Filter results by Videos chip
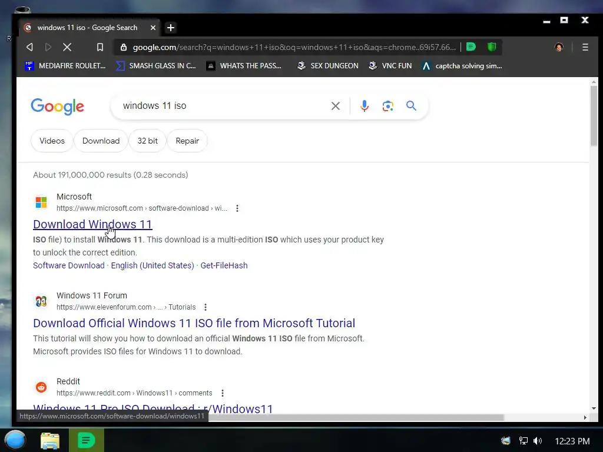The height and width of the screenshot is (452, 603). tap(52, 141)
